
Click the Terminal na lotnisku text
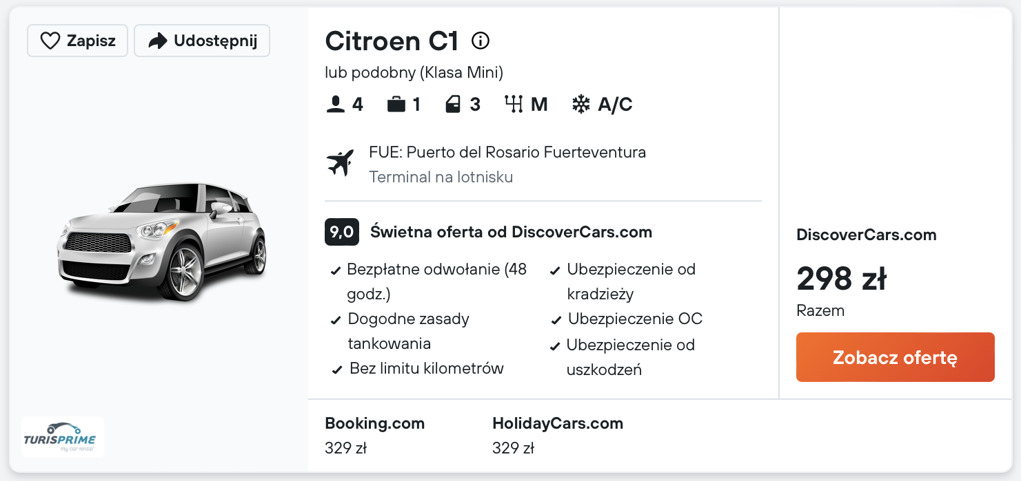coord(441,177)
